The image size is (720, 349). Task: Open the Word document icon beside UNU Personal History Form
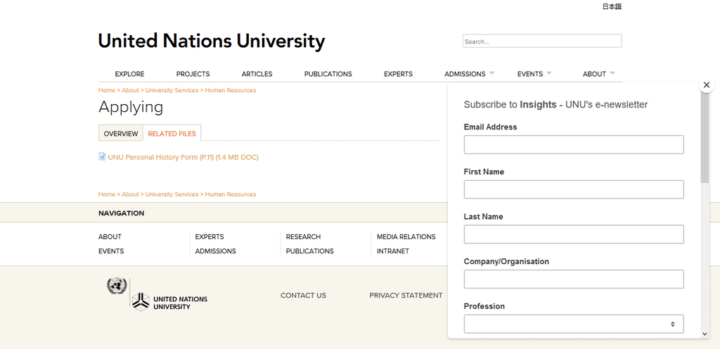click(x=103, y=157)
